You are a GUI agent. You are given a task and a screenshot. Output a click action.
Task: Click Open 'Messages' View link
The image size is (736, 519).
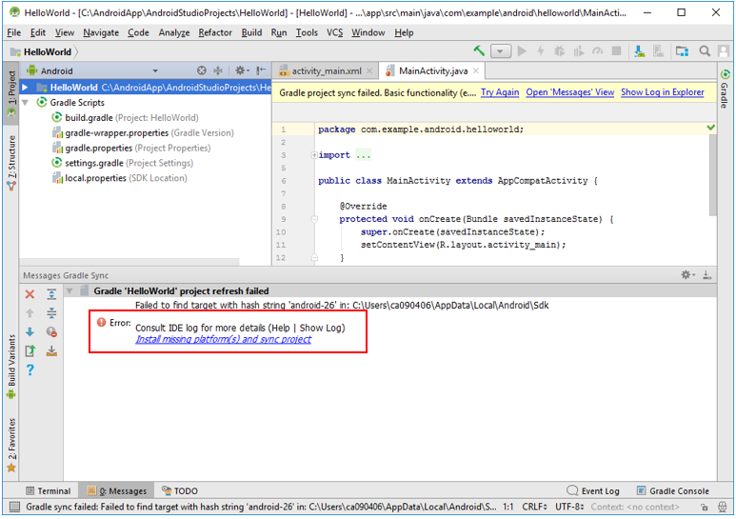click(x=569, y=92)
